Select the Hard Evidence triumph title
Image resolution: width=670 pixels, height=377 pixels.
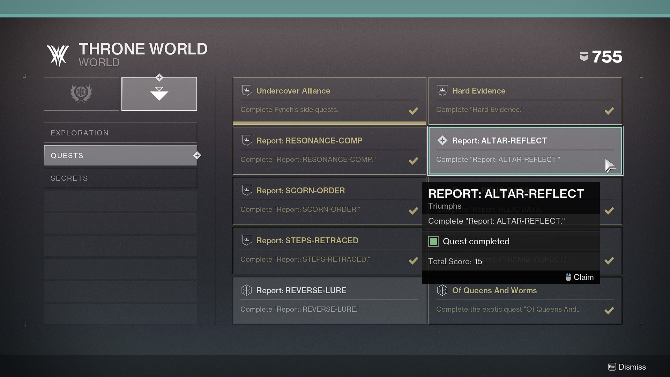479,91
